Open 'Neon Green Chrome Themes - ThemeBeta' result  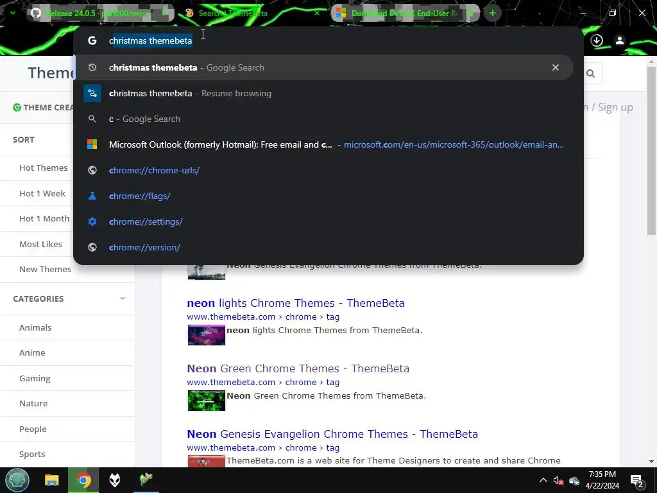click(x=298, y=368)
